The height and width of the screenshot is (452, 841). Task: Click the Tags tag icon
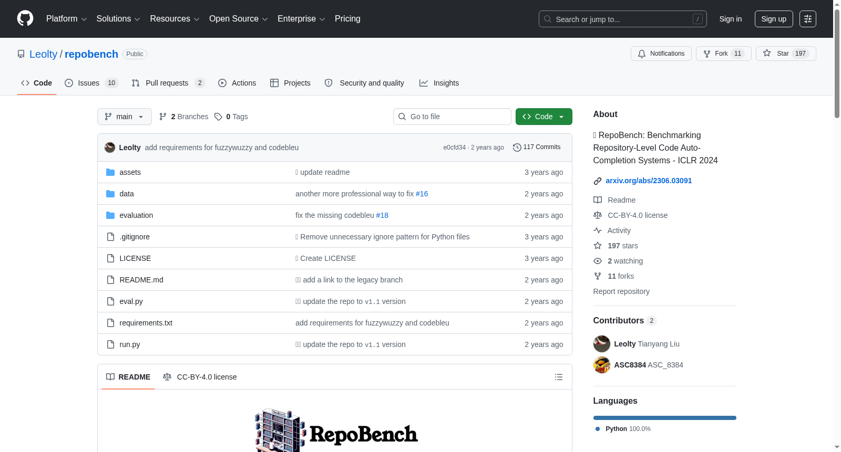(218, 117)
